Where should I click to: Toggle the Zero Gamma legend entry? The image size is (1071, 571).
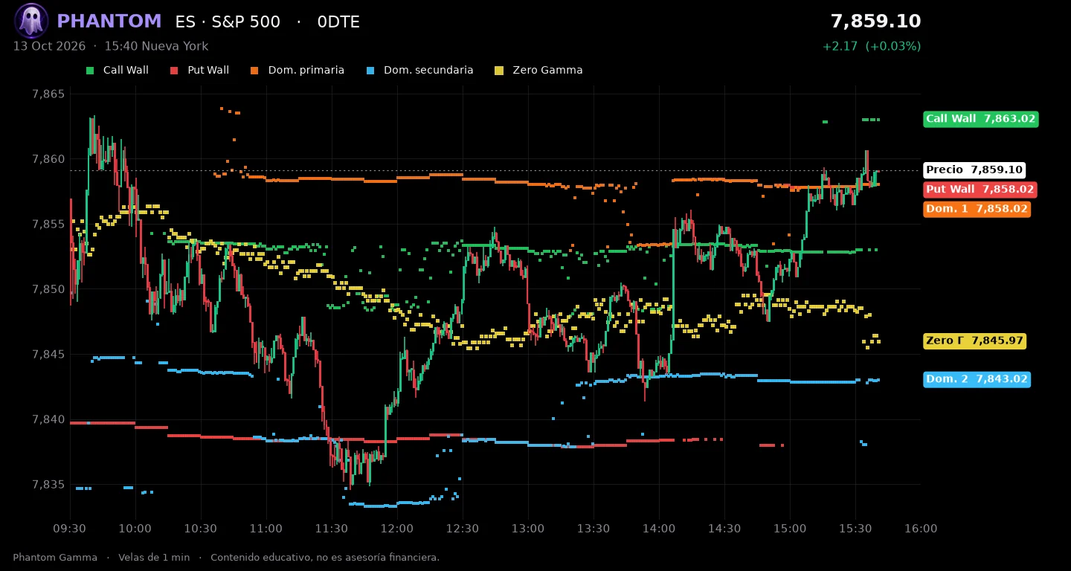pyautogui.click(x=539, y=71)
